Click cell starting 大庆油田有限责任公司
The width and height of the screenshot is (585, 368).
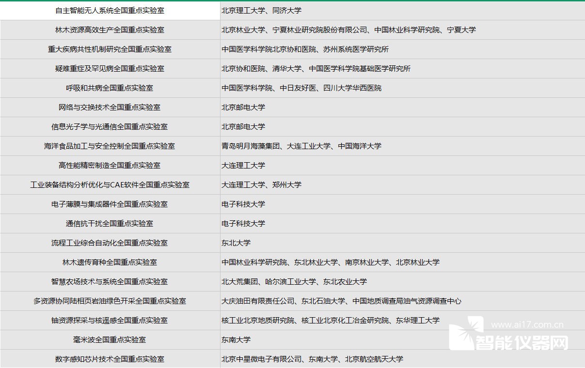402,301
